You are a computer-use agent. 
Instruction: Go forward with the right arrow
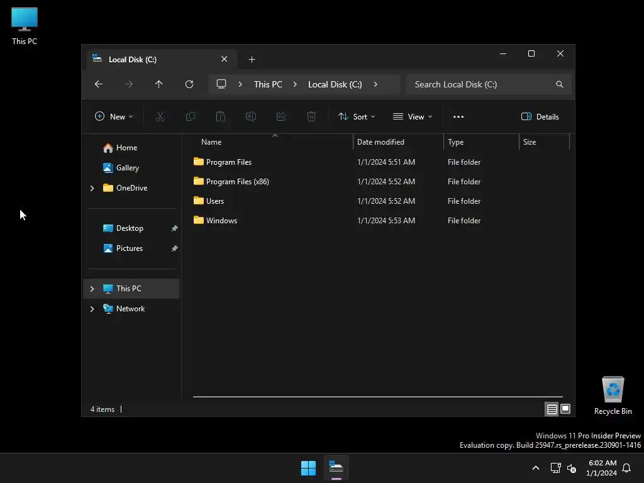click(x=128, y=84)
